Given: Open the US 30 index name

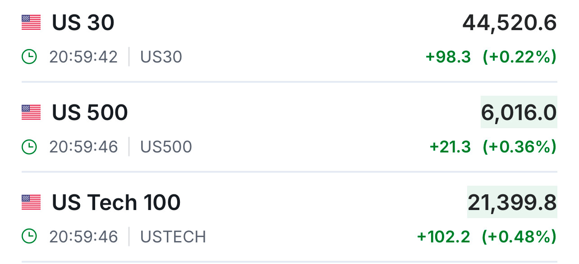Looking at the screenshot, I should coord(83,22).
